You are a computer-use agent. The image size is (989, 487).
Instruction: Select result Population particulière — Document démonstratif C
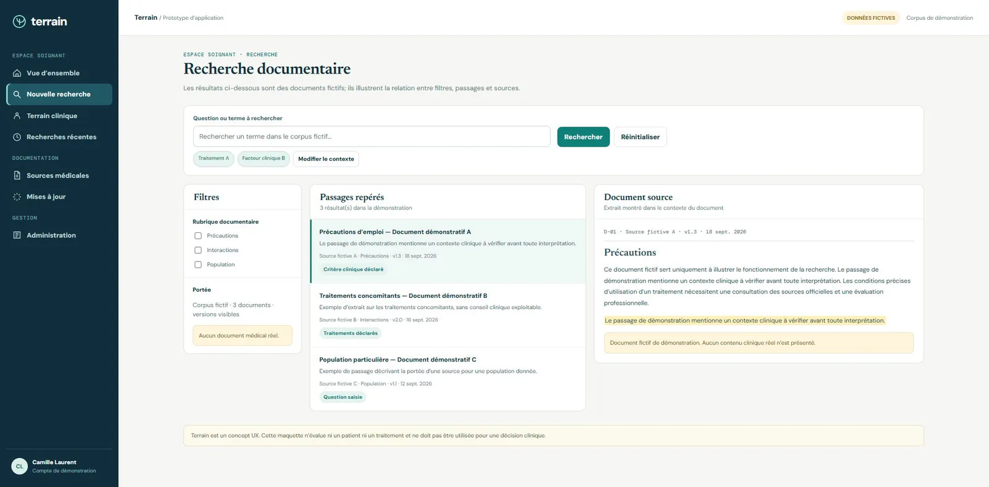coord(448,379)
